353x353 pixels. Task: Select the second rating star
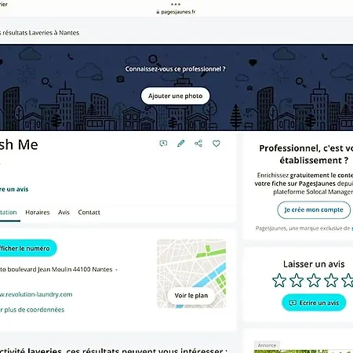297,280
